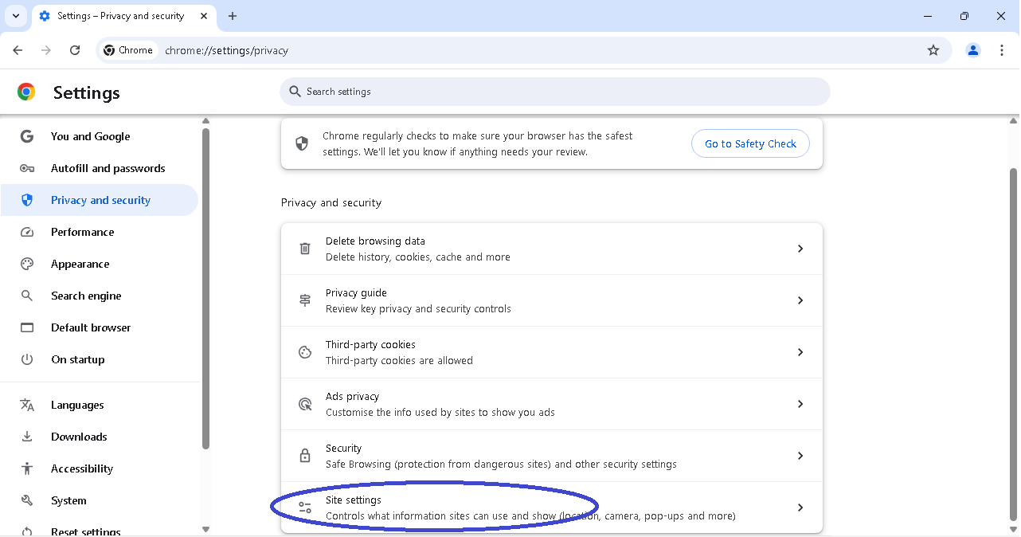Go to Search engine settings
The height and width of the screenshot is (537, 1021).
[x=86, y=296]
